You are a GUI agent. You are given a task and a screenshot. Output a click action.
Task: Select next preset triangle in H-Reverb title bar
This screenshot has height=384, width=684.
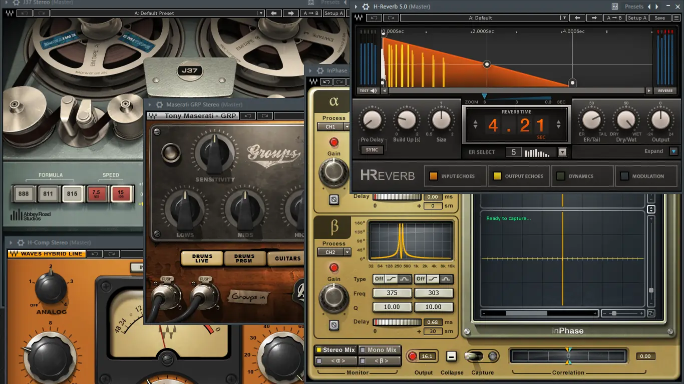(x=658, y=6)
